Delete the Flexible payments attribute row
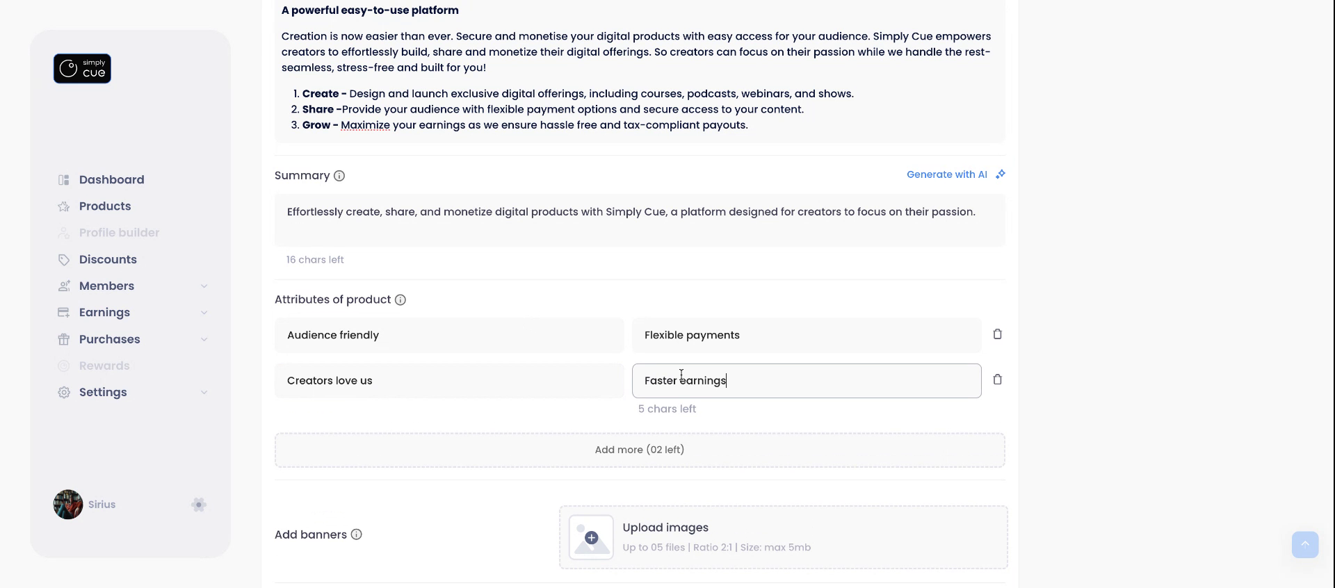Screen dimensions: 1335x588 (x=997, y=334)
